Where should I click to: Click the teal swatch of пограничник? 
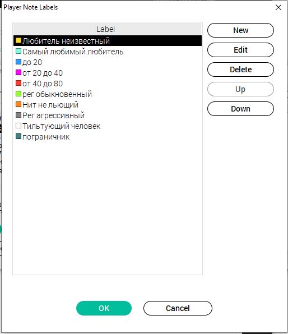pyautogui.click(x=18, y=136)
